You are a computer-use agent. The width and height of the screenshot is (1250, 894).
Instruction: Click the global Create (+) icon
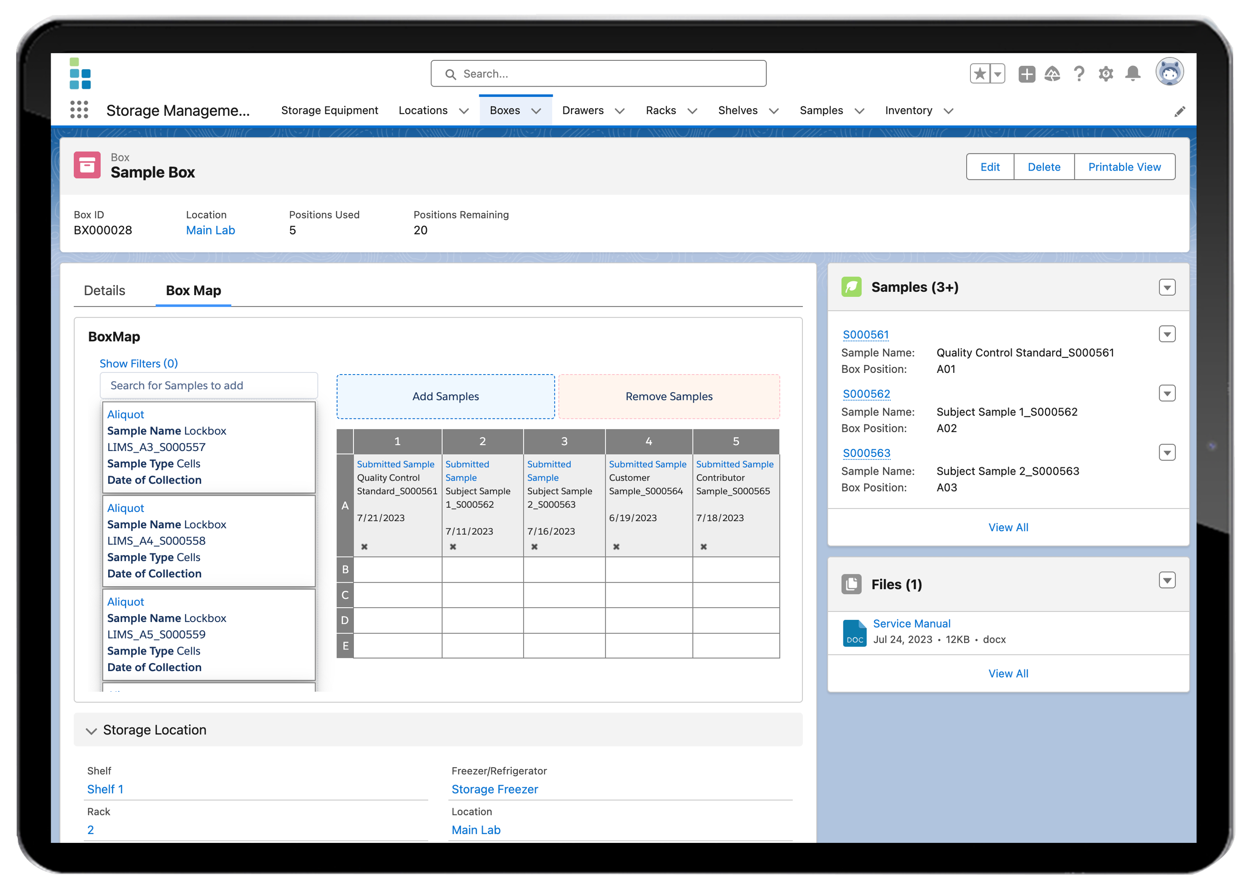[1026, 73]
